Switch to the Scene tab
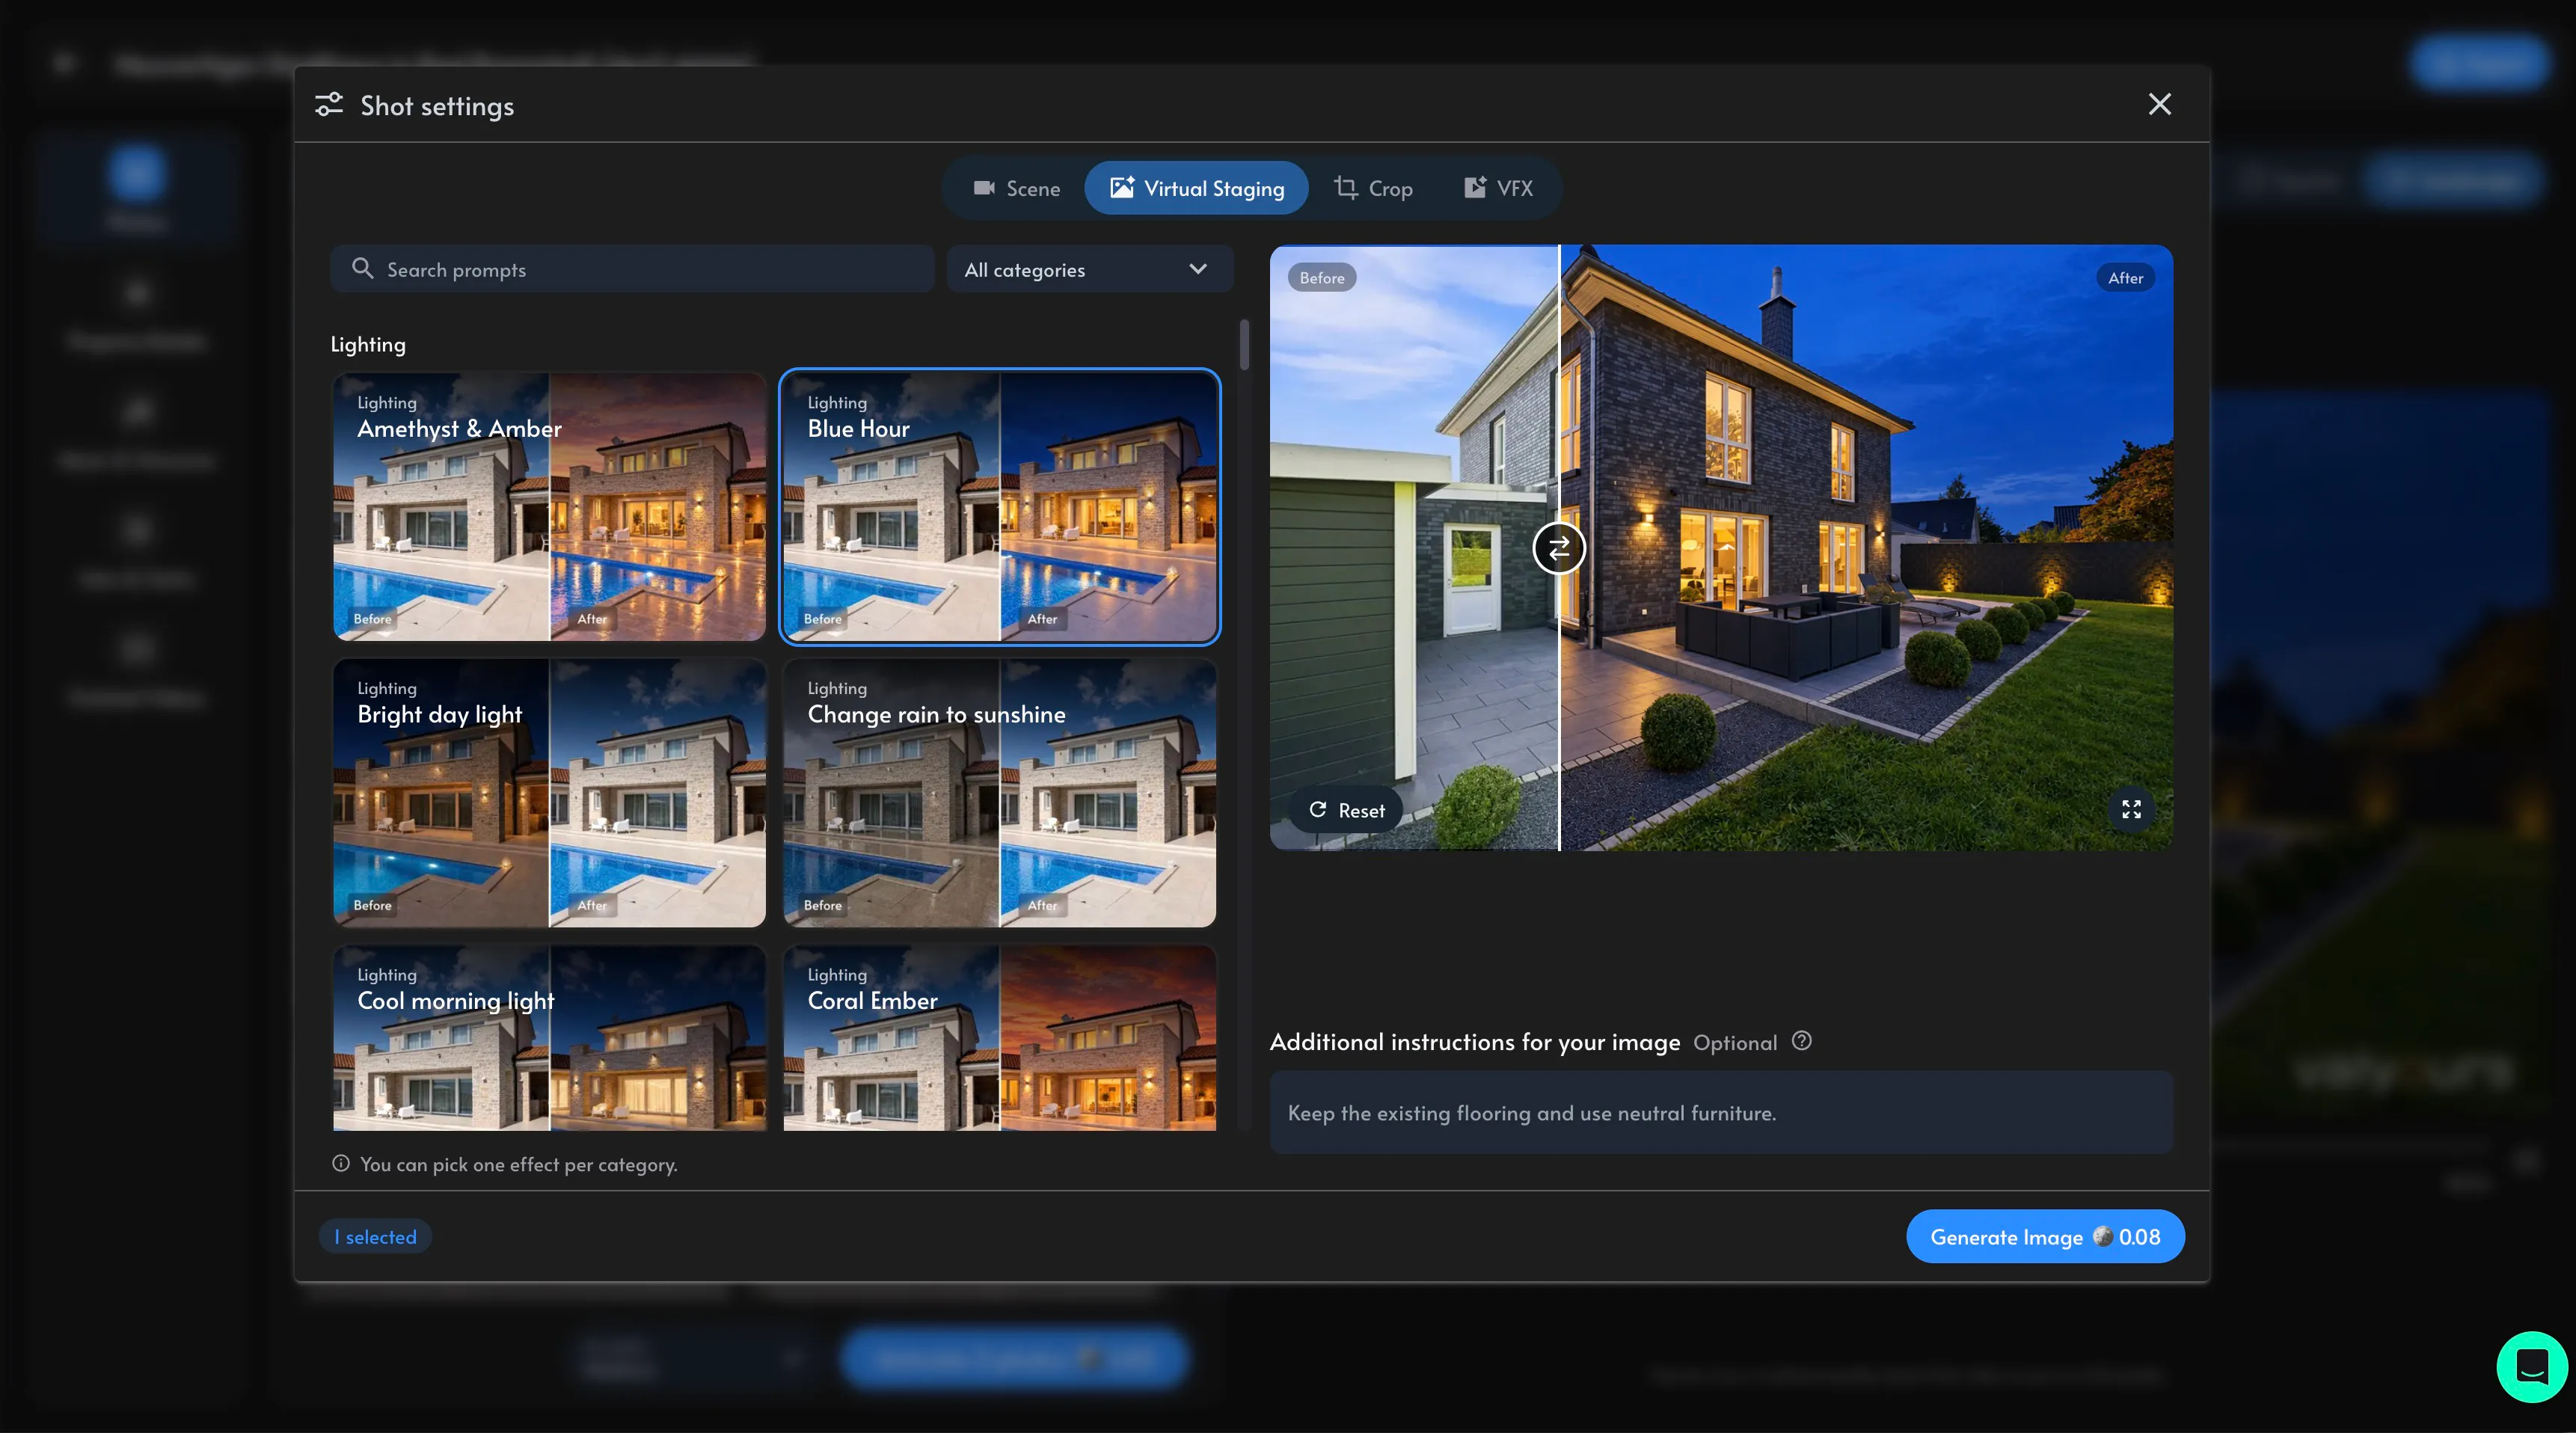Screen dimensions: 2576x1433 (x=1016, y=188)
